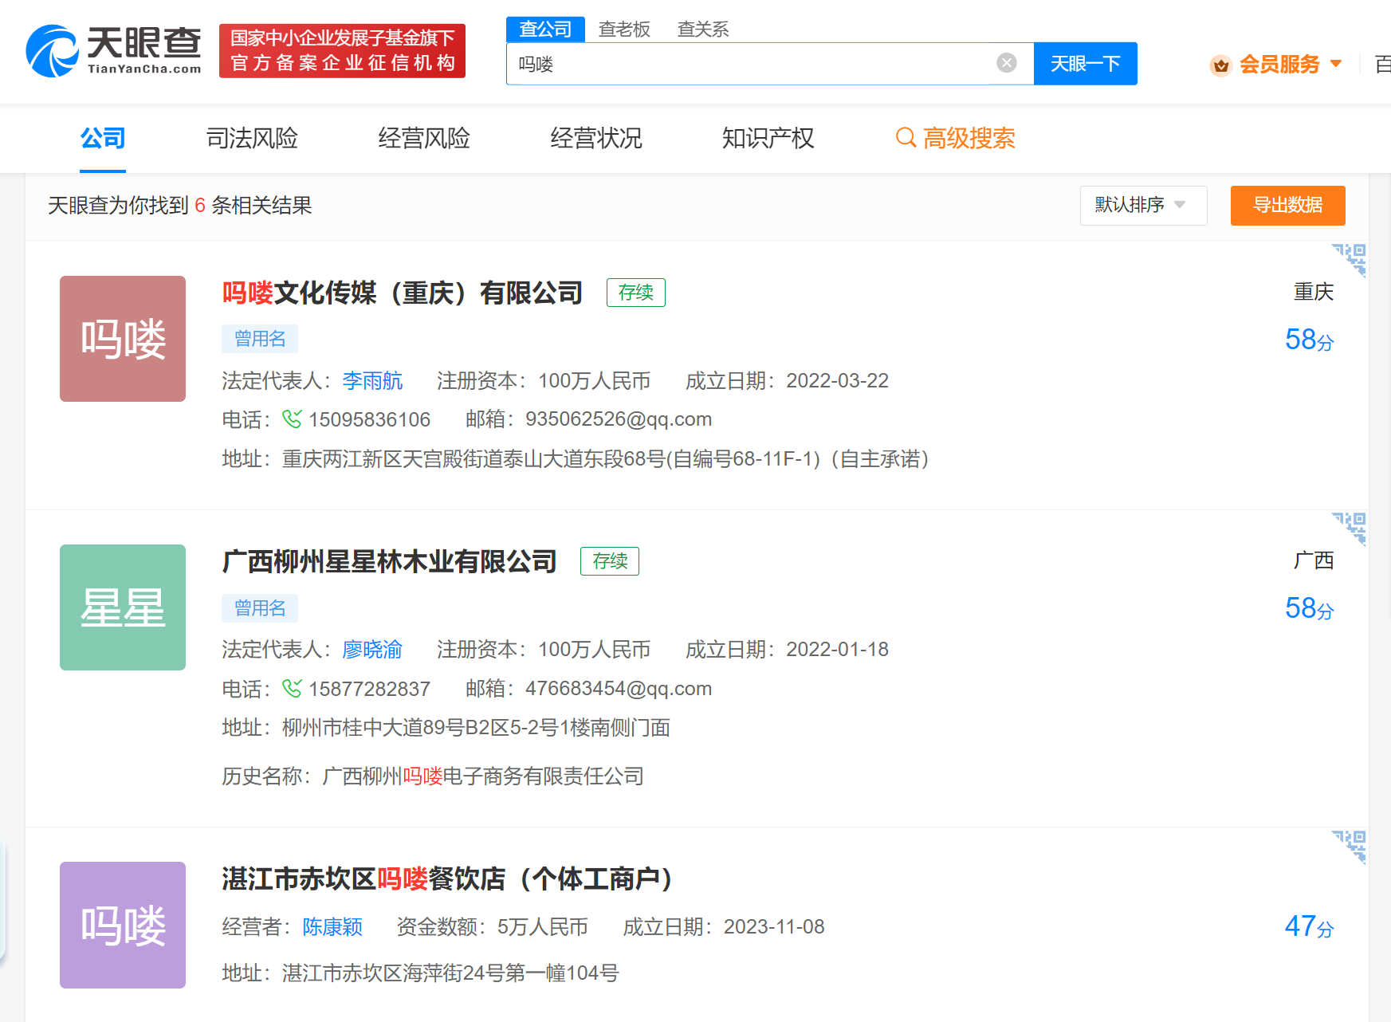Click the 天眼一下 search button
1391x1022 pixels.
1086,64
